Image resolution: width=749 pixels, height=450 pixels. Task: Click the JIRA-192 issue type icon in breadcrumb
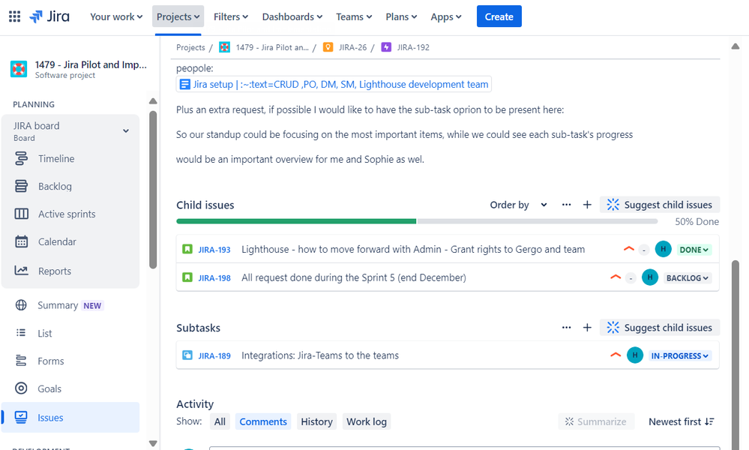click(386, 47)
